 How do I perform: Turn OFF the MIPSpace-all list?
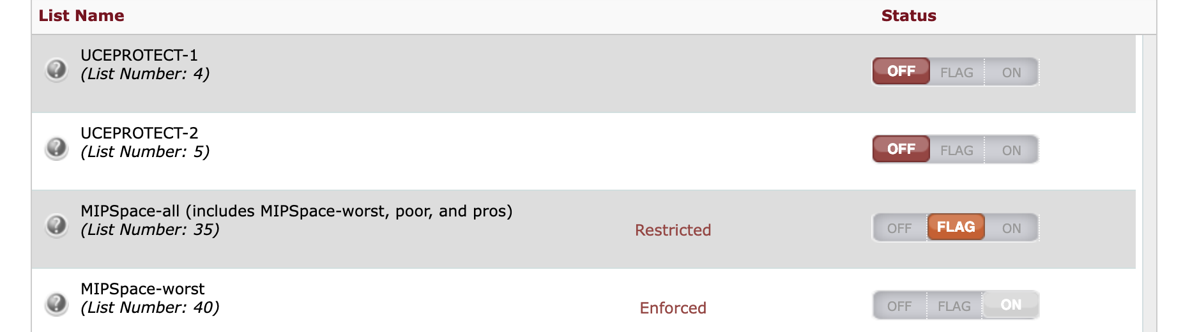pos(899,228)
